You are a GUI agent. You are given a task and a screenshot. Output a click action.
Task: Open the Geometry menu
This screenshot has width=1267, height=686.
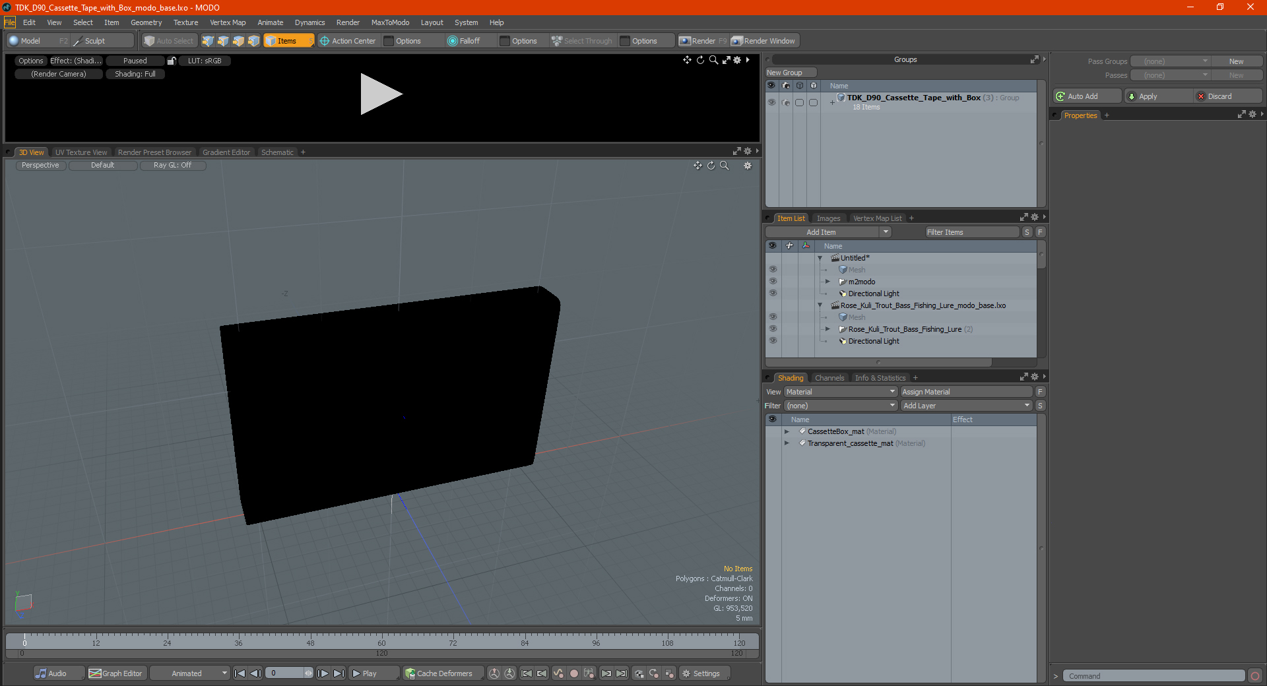tap(146, 22)
